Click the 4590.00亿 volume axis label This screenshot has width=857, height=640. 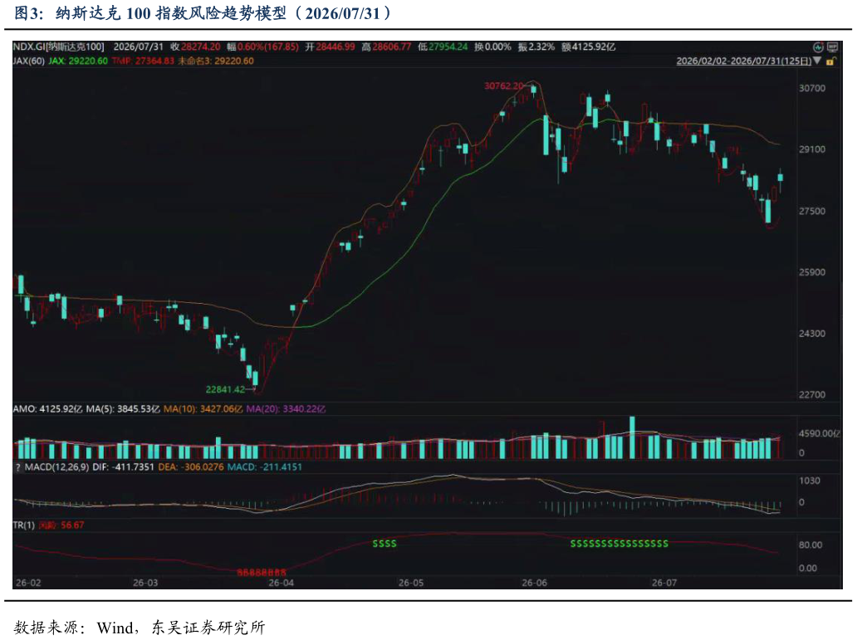coord(820,433)
